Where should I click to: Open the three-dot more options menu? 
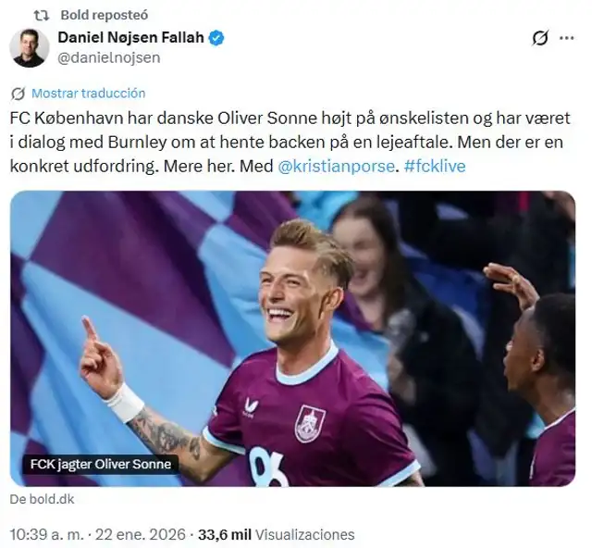568,39
